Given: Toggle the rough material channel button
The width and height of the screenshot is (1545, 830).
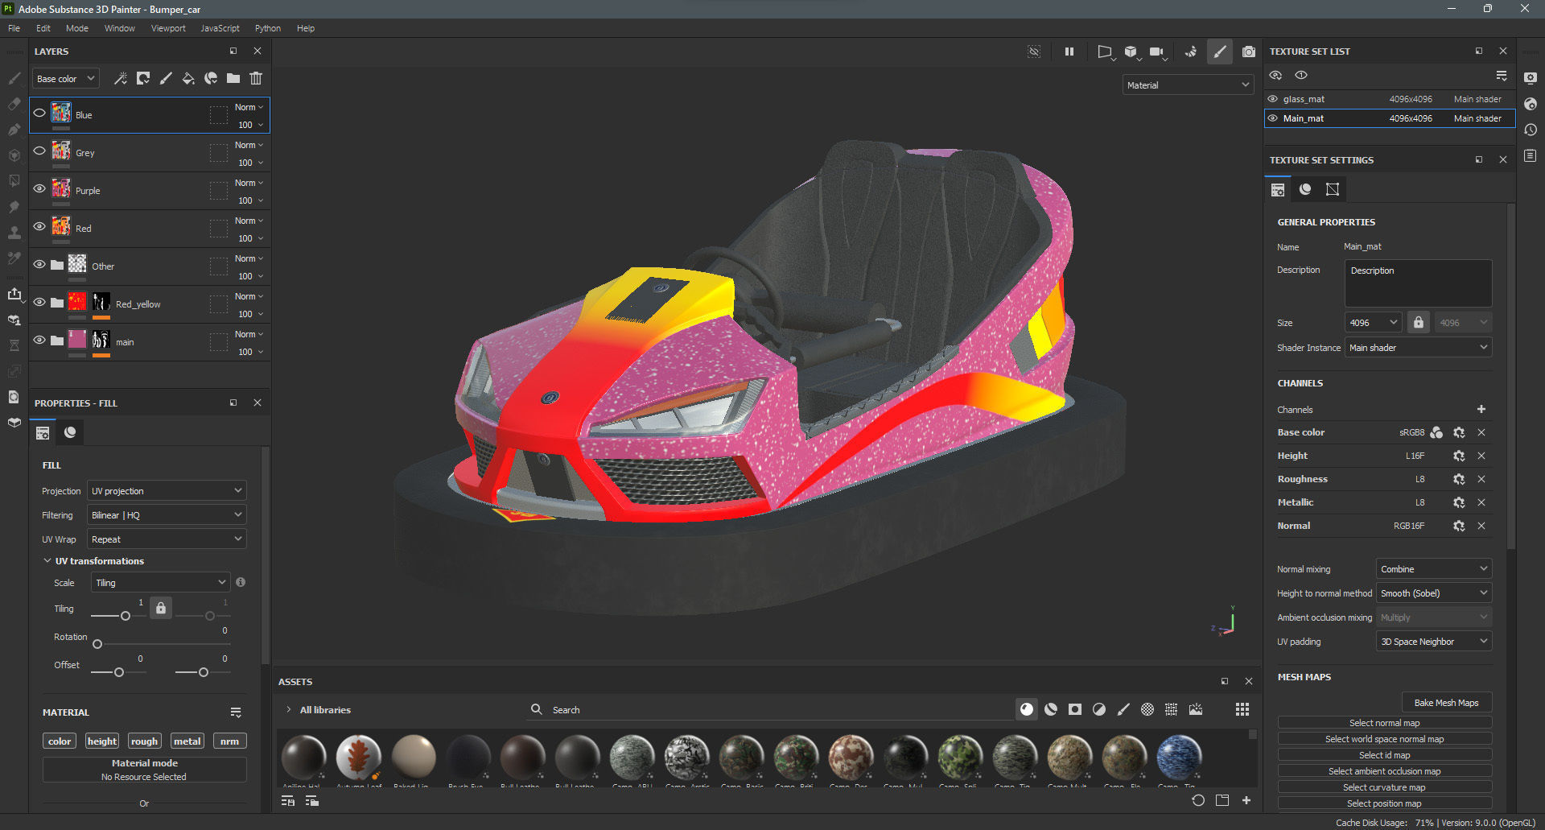Looking at the screenshot, I should pos(144,741).
